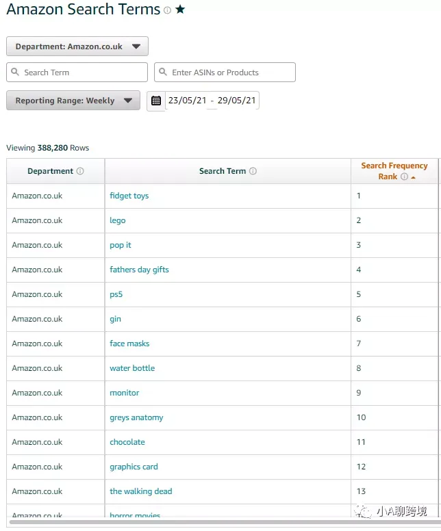Click the end date 29/05/21

pyautogui.click(x=236, y=100)
